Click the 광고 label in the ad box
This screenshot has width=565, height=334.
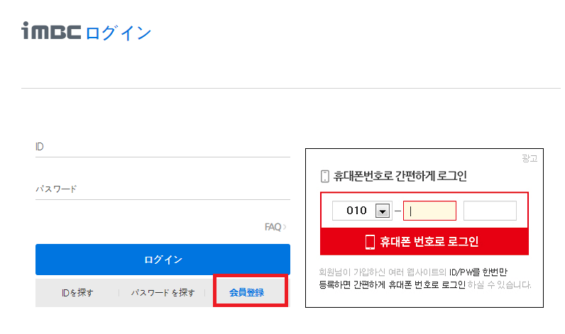click(x=530, y=158)
